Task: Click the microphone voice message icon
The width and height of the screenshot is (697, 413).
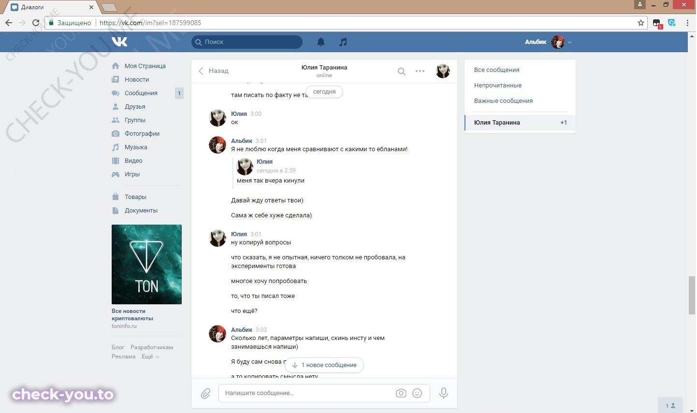Action: pos(443,393)
